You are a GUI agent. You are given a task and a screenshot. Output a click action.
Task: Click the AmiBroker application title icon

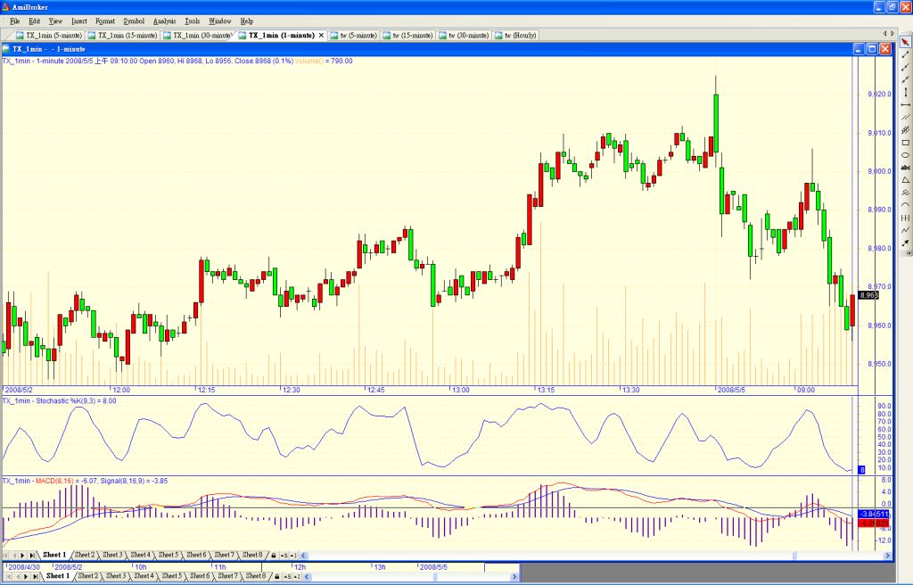click(x=6, y=7)
